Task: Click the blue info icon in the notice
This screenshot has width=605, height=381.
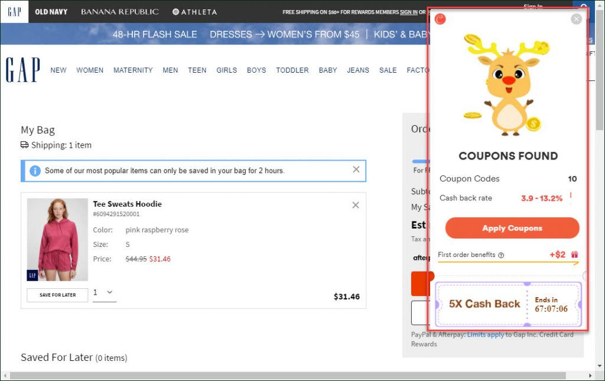Action: (35, 171)
